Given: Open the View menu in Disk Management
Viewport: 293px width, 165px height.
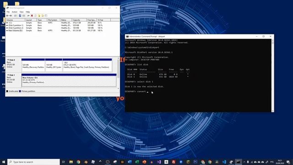Looking at the screenshot, I should click(x=22, y=12).
